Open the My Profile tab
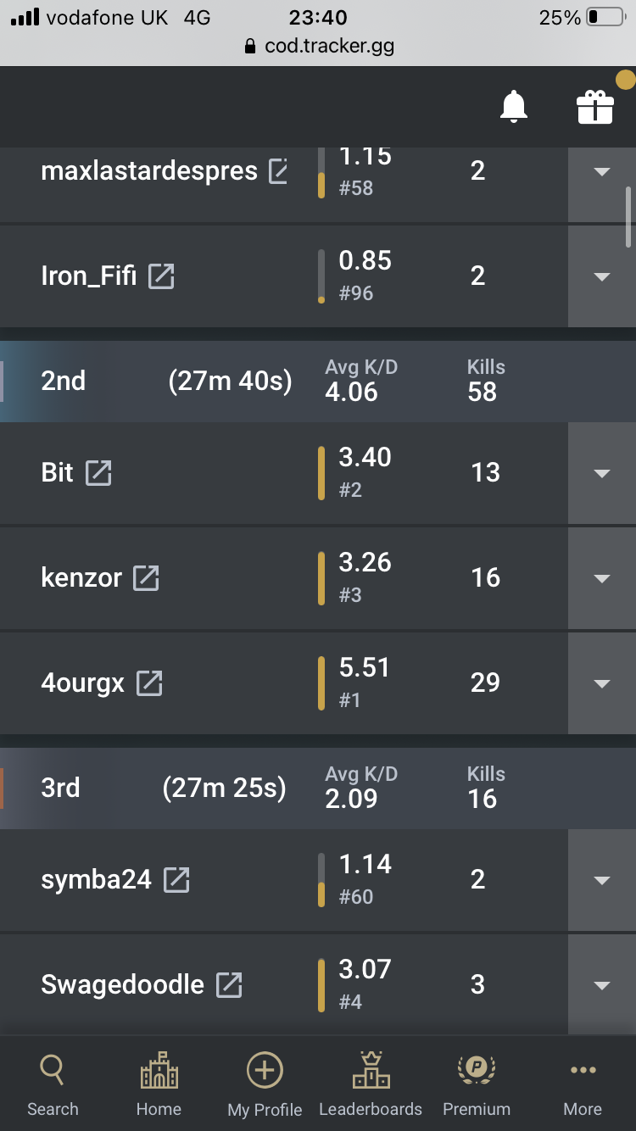Image resolution: width=636 pixels, height=1131 pixels. tap(265, 1085)
